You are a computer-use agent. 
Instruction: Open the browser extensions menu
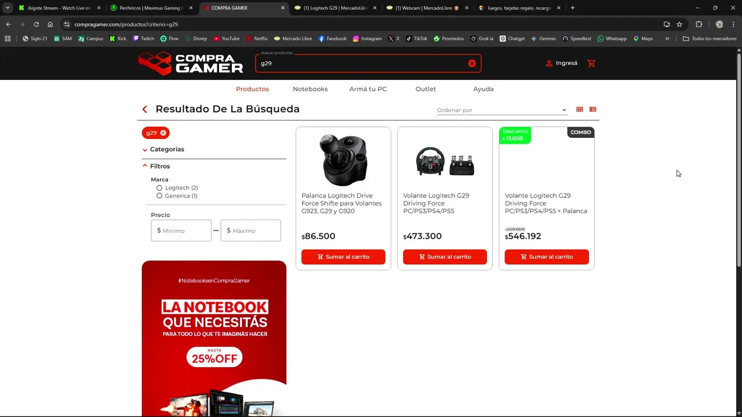click(699, 24)
